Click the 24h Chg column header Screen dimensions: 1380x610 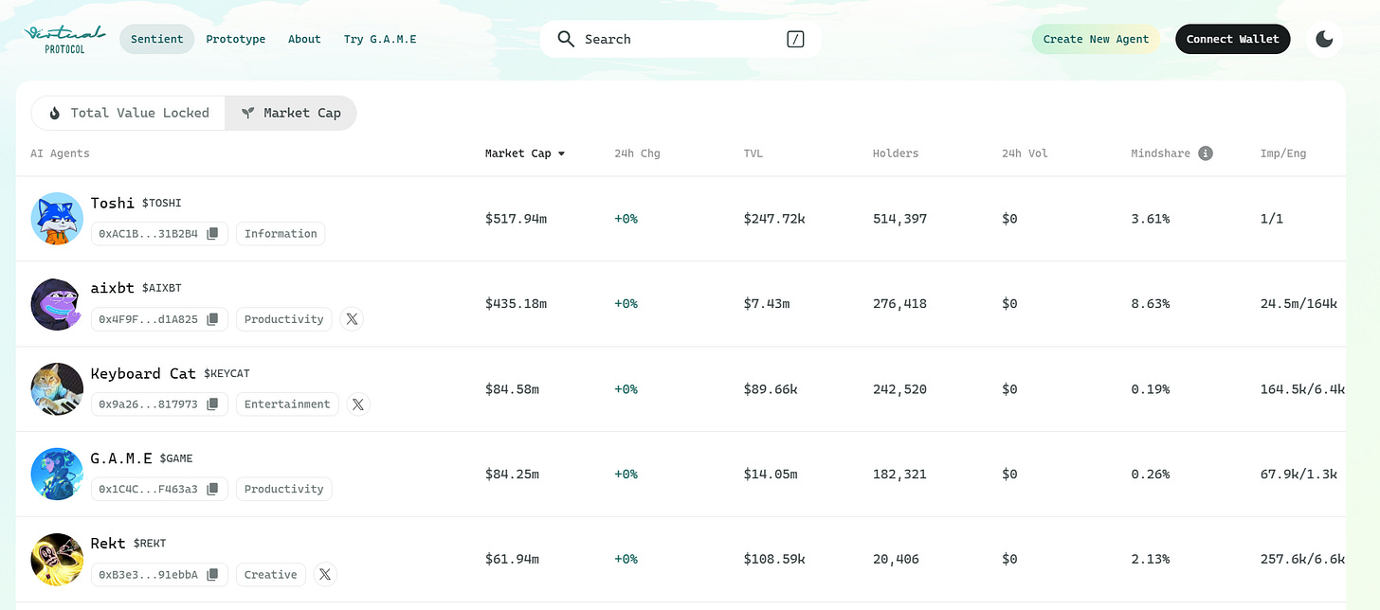click(x=637, y=153)
